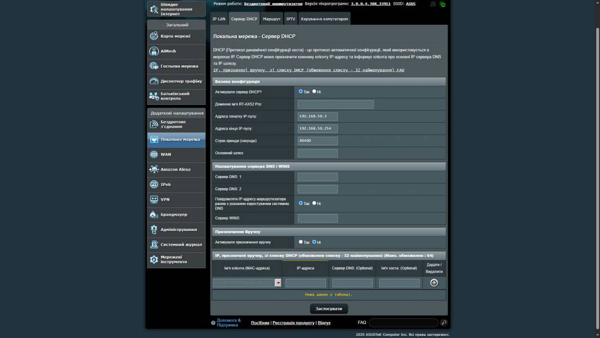600x338 pixels.
Task: Open the IPTV tab
Action: click(x=290, y=19)
